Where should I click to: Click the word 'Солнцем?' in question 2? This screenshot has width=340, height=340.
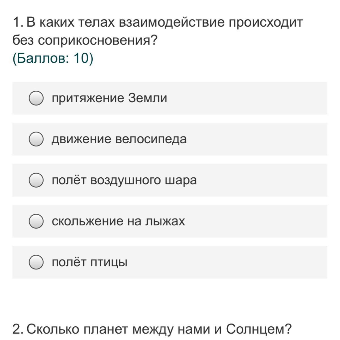tap(259, 329)
